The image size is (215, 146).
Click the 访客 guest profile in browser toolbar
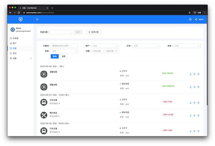tap(197, 12)
